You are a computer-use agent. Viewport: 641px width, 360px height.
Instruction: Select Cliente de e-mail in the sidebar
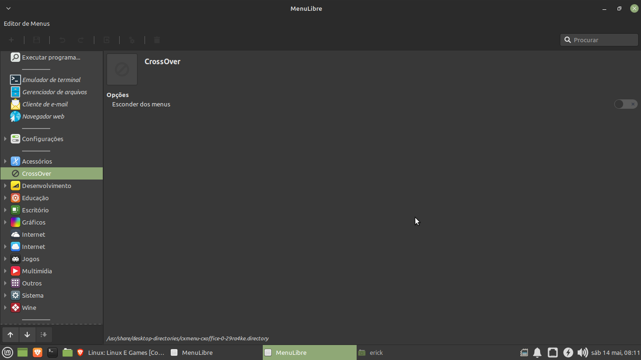click(52, 104)
